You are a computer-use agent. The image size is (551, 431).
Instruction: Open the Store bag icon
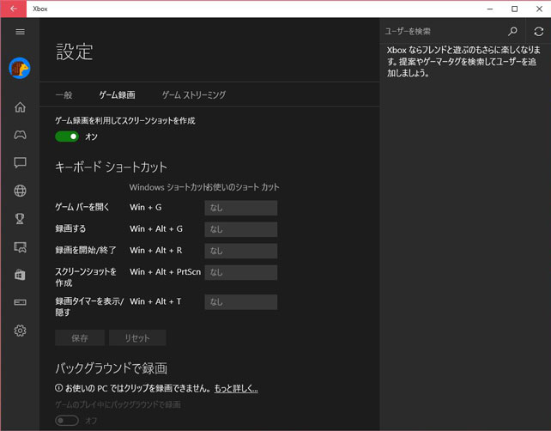coord(20,275)
